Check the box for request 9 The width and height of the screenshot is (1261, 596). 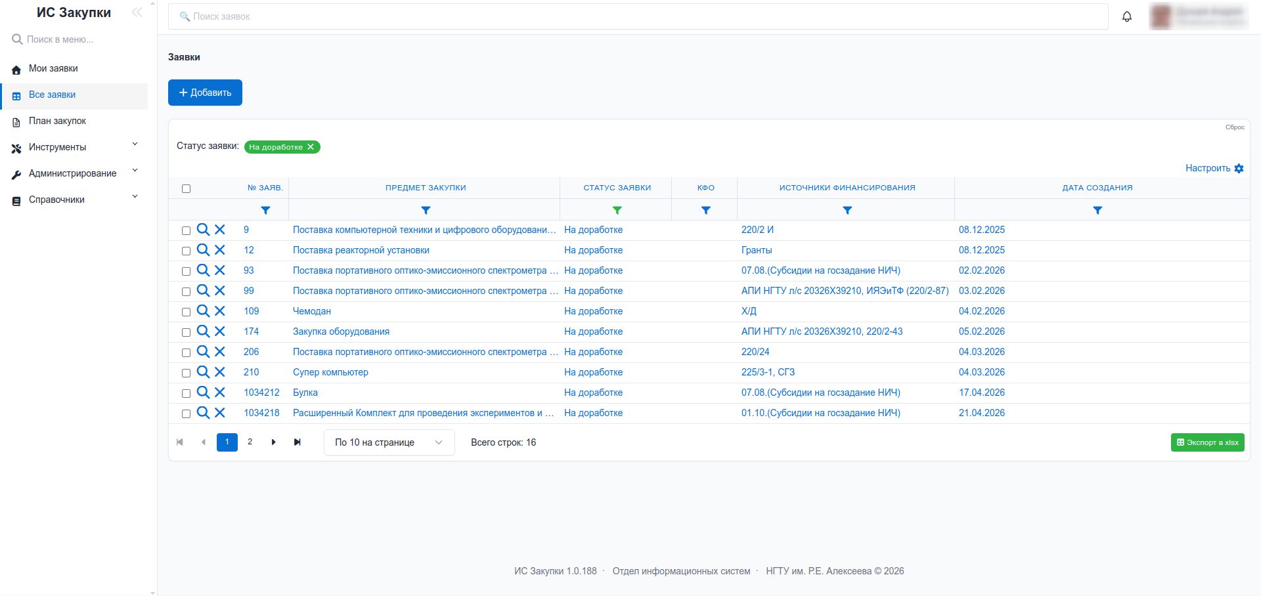coord(187,231)
